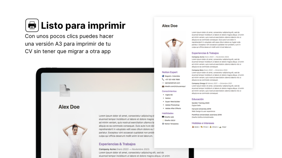Viewport: 282px width, 158px height.
Task: Click the 'Conocimientos' section heading
Action: [x=169, y=91]
